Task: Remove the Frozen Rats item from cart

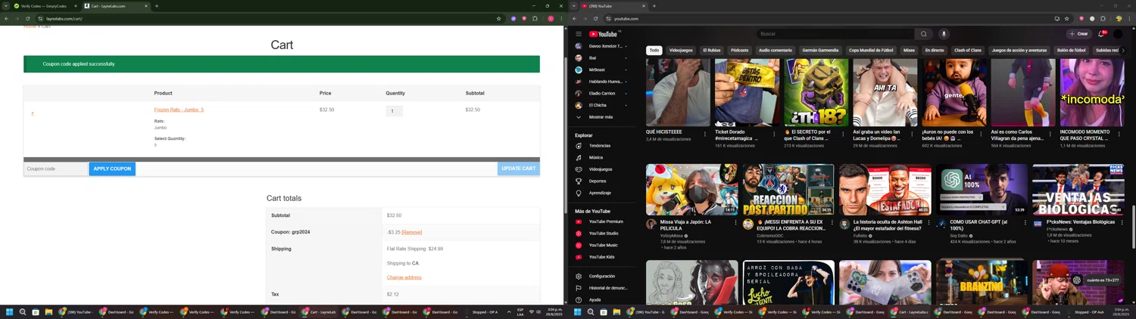Action: pyautogui.click(x=33, y=113)
